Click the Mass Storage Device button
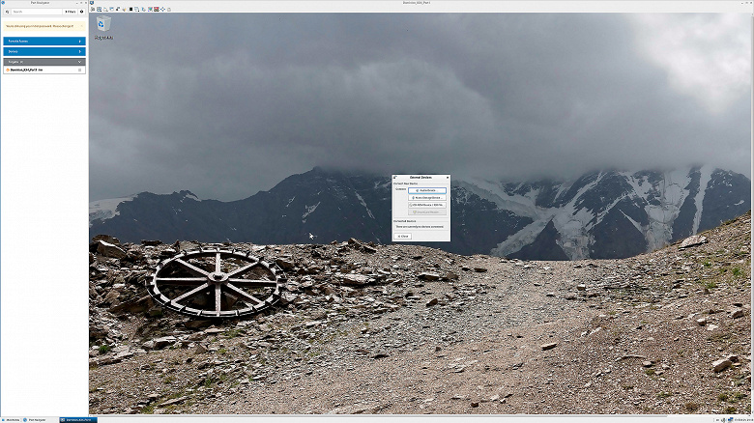 coord(427,198)
